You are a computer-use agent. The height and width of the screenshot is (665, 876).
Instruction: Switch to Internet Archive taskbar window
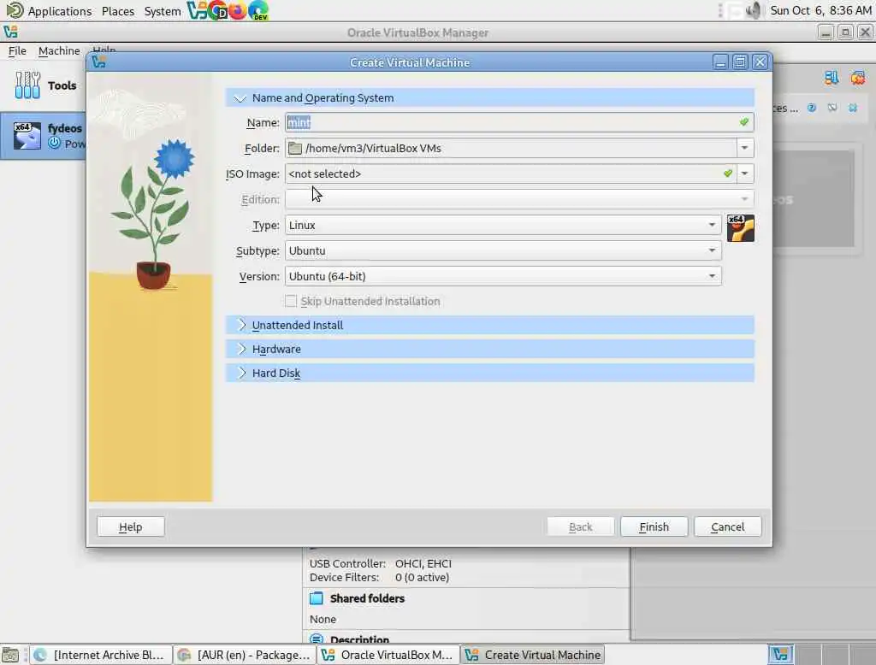point(101,655)
